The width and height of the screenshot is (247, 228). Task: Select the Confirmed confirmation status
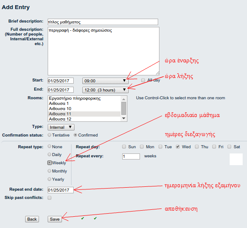click(75, 135)
